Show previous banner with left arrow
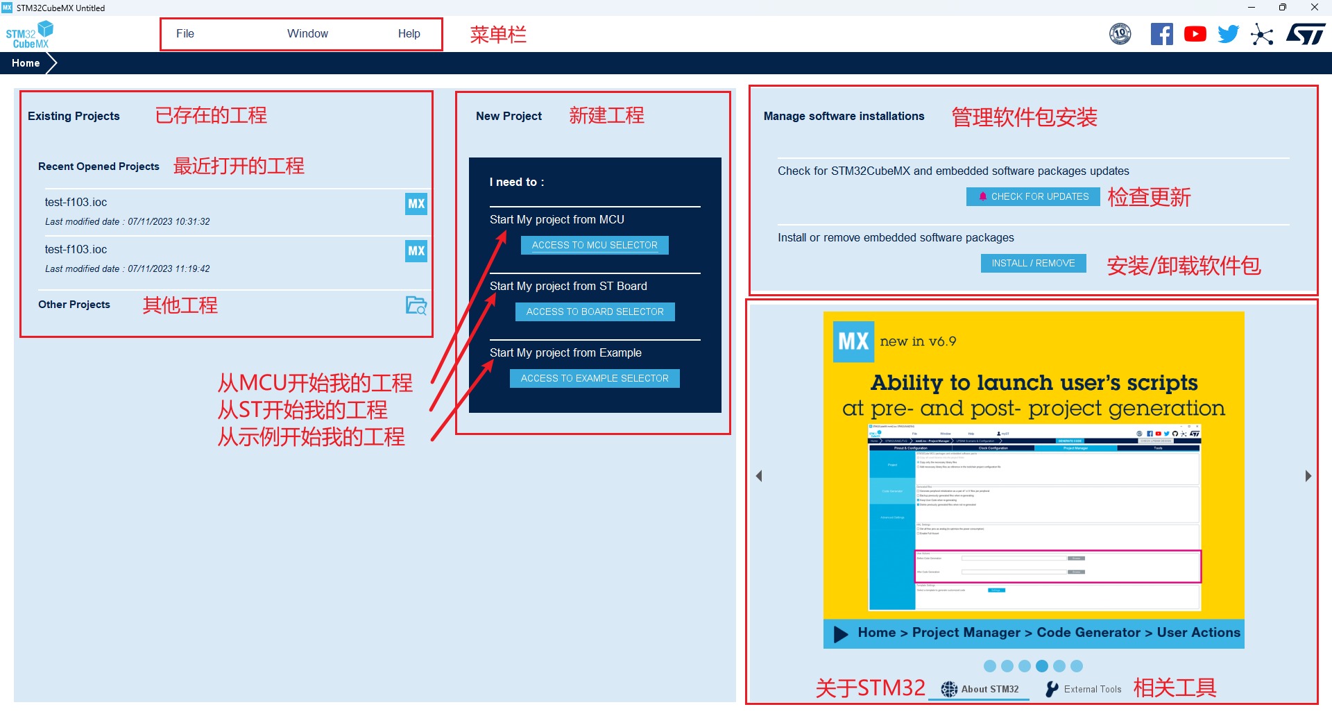 759,476
